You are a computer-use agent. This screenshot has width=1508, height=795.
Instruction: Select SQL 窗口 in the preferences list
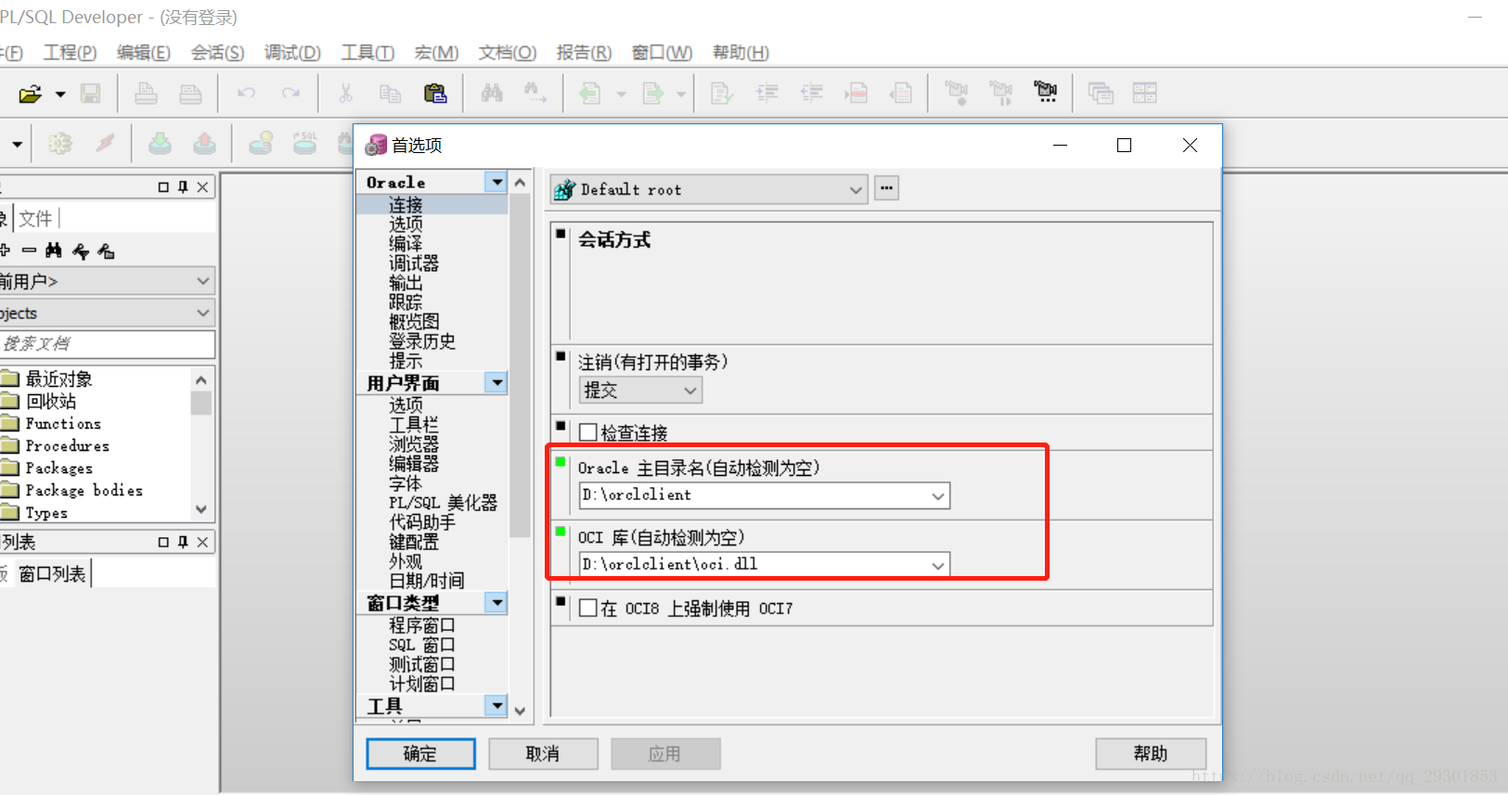[422, 645]
